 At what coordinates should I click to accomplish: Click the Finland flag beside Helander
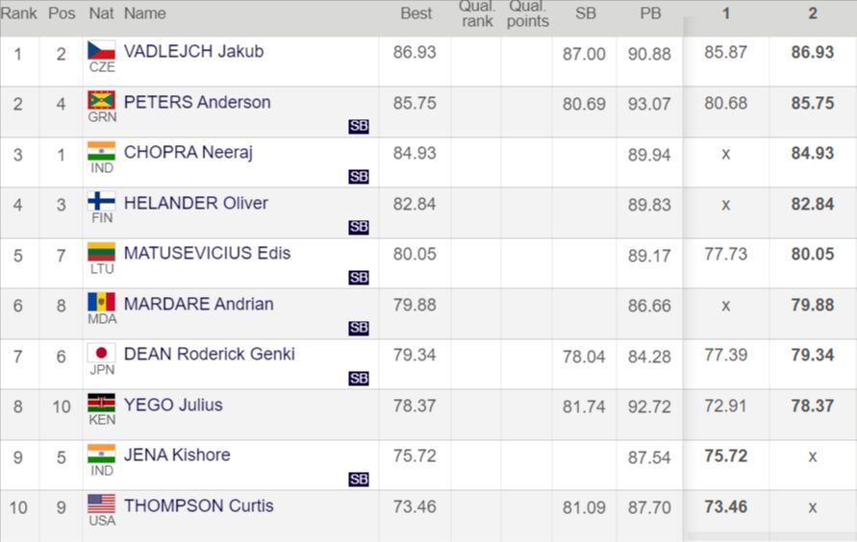pyautogui.click(x=101, y=201)
